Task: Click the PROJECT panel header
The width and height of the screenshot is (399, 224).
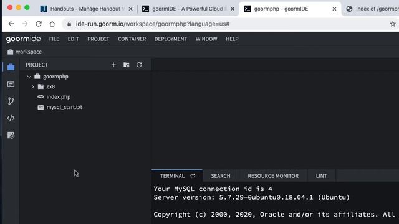Action: (37, 65)
